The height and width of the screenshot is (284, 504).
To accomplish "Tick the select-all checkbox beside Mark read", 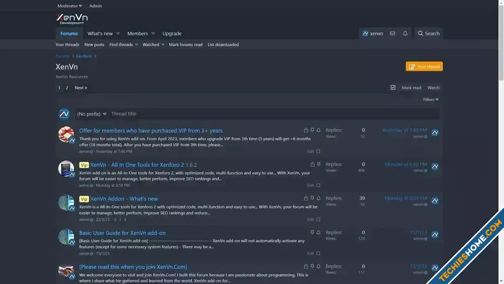I will click(x=393, y=87).
